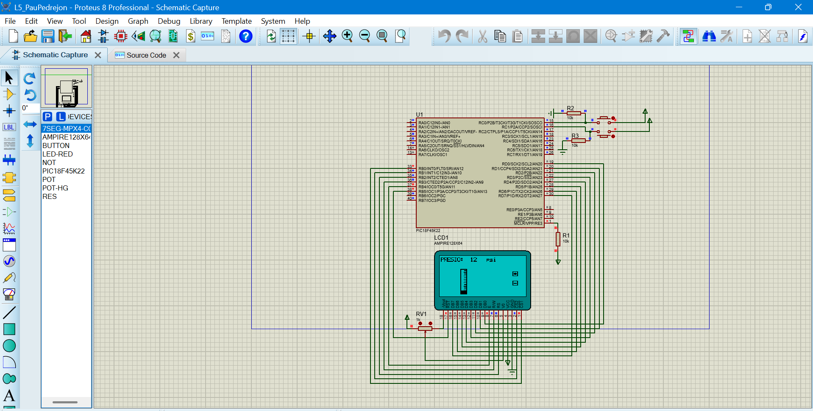Screen dimensions: 813x411
Task: Click the LCD1 display component
Action: tap(483, 280)
